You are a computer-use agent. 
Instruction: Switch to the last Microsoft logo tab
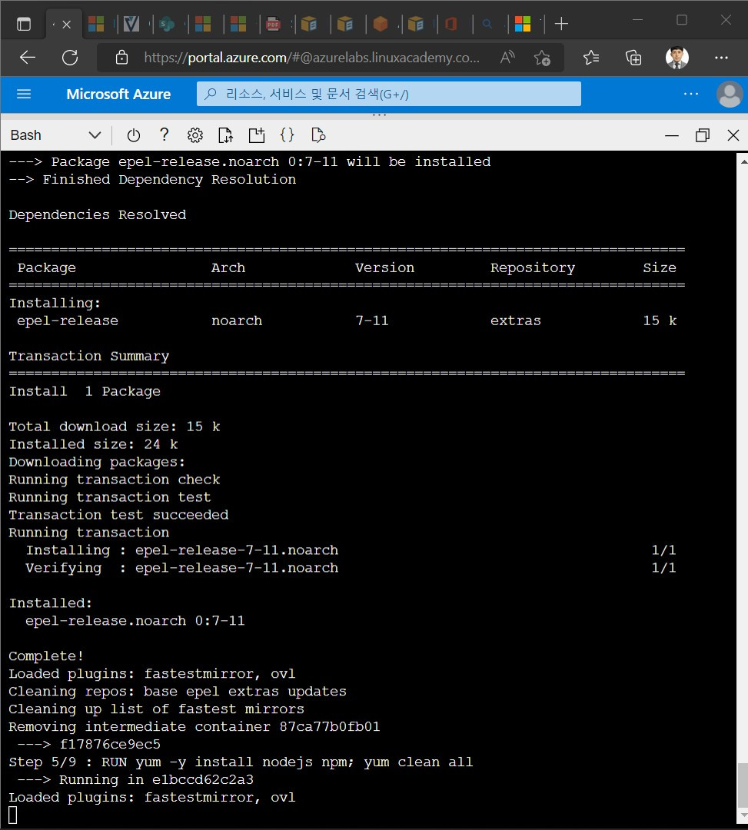coord(523,24)
